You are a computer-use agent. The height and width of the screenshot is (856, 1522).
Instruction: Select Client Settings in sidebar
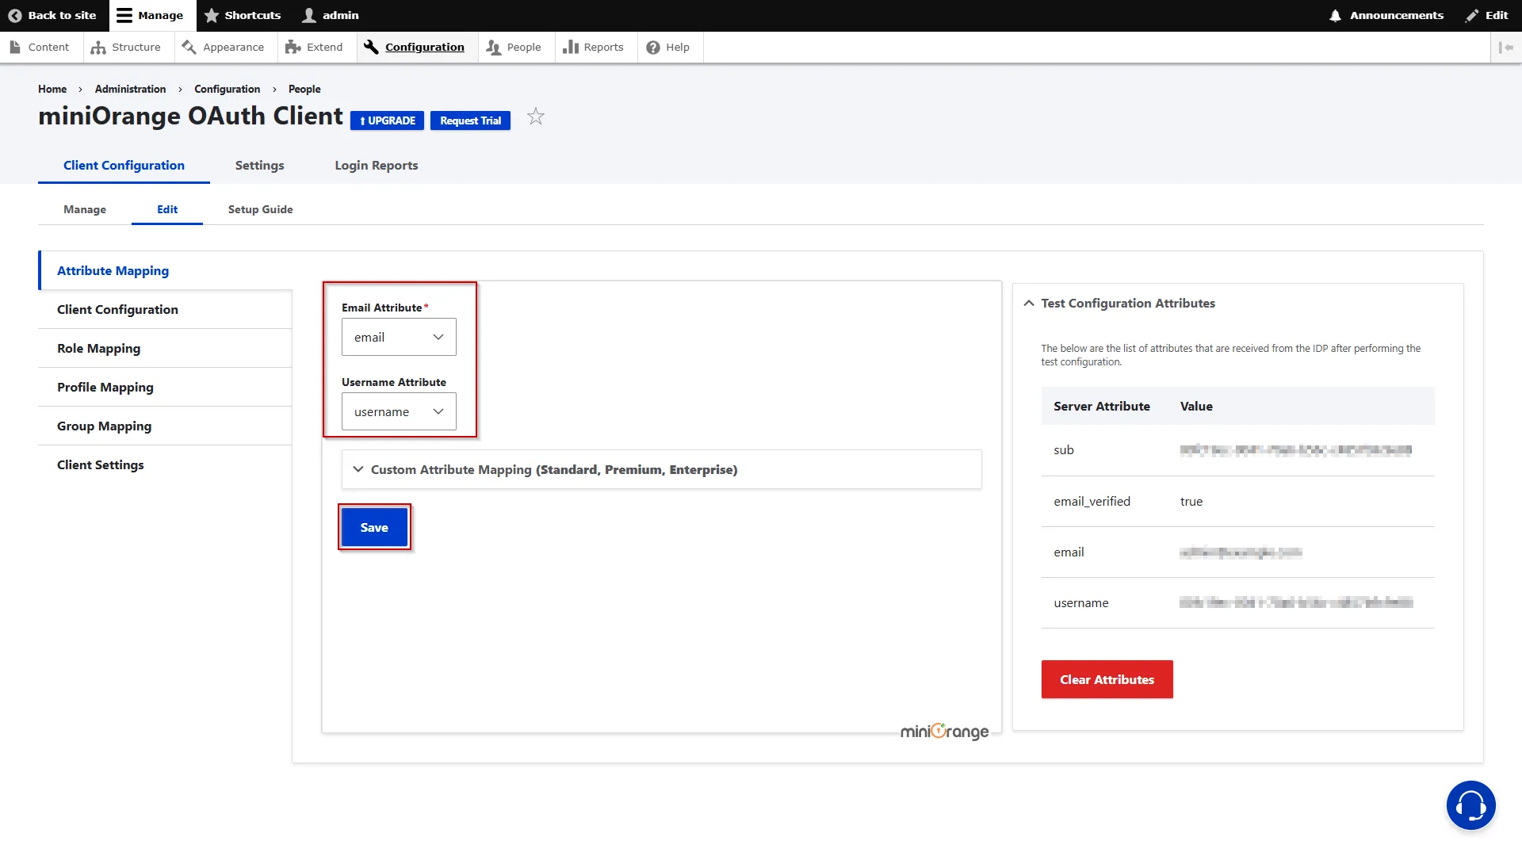click(166, 464)
